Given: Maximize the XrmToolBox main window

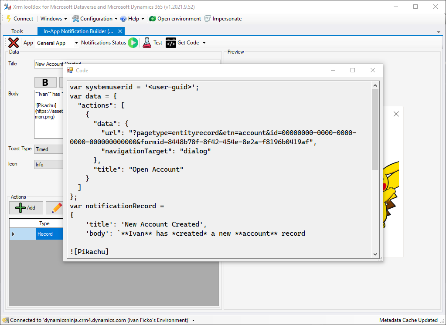Looking at the screenshot, I should click(x=415, y=7).
